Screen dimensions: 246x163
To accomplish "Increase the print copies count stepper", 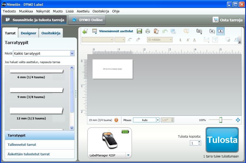I will point(199,142).
